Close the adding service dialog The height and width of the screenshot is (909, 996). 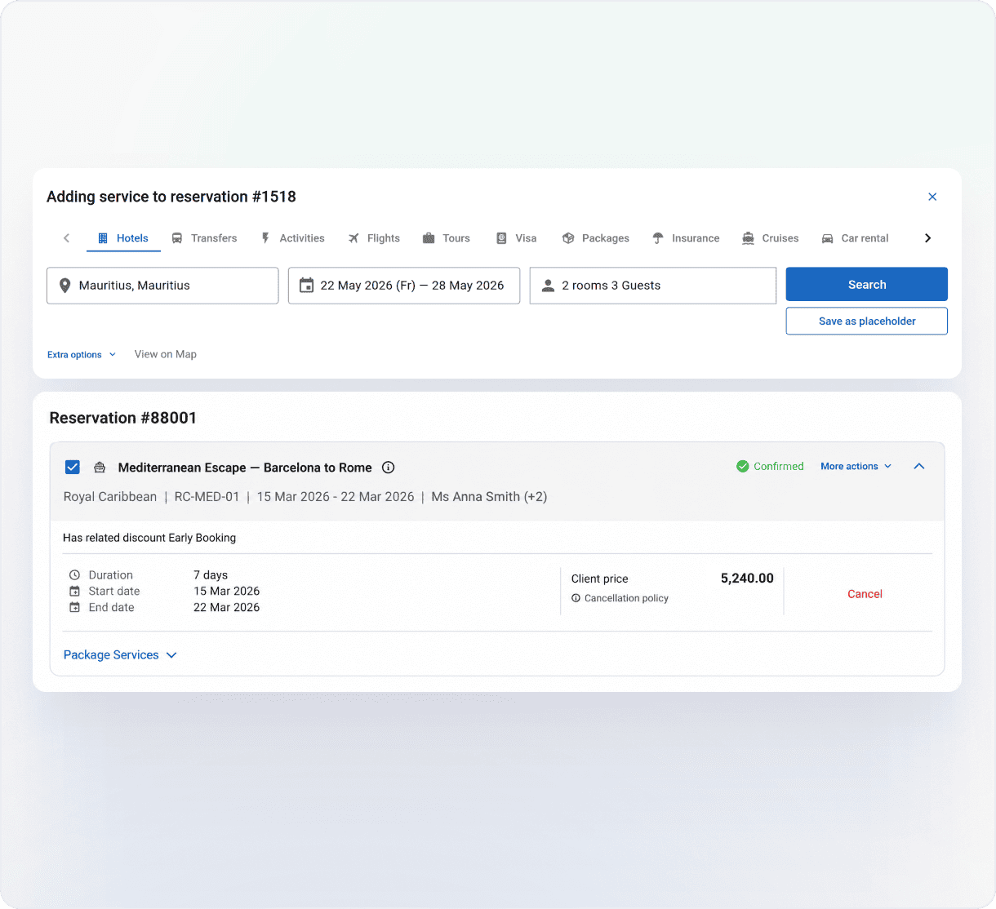pos(932,197)
